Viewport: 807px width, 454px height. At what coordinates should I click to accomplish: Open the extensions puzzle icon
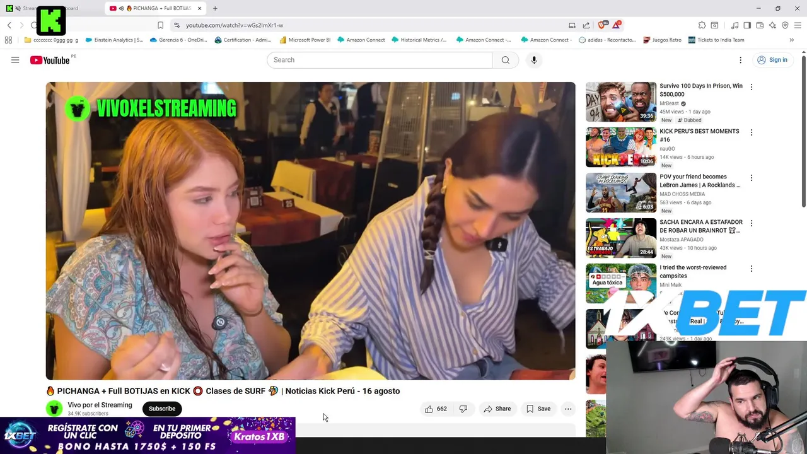click(702, 25)
